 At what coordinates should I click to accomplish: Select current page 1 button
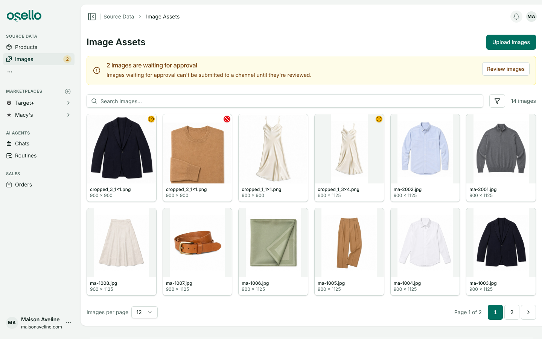[x=495, y=312]
